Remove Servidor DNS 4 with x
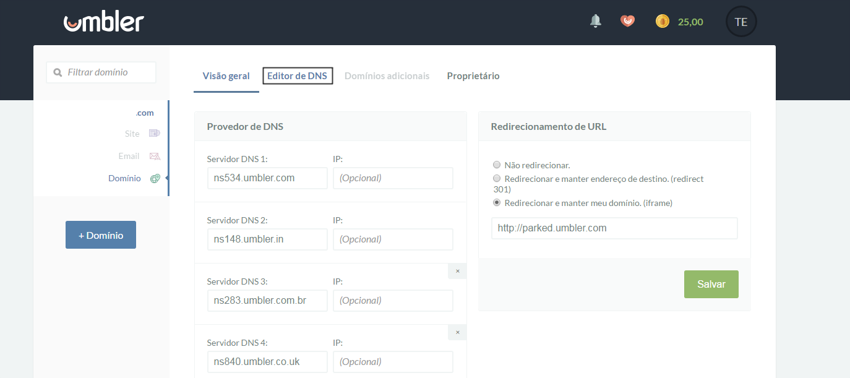The width and height of the screenshot is (850, 378). [x=458, y=332]
